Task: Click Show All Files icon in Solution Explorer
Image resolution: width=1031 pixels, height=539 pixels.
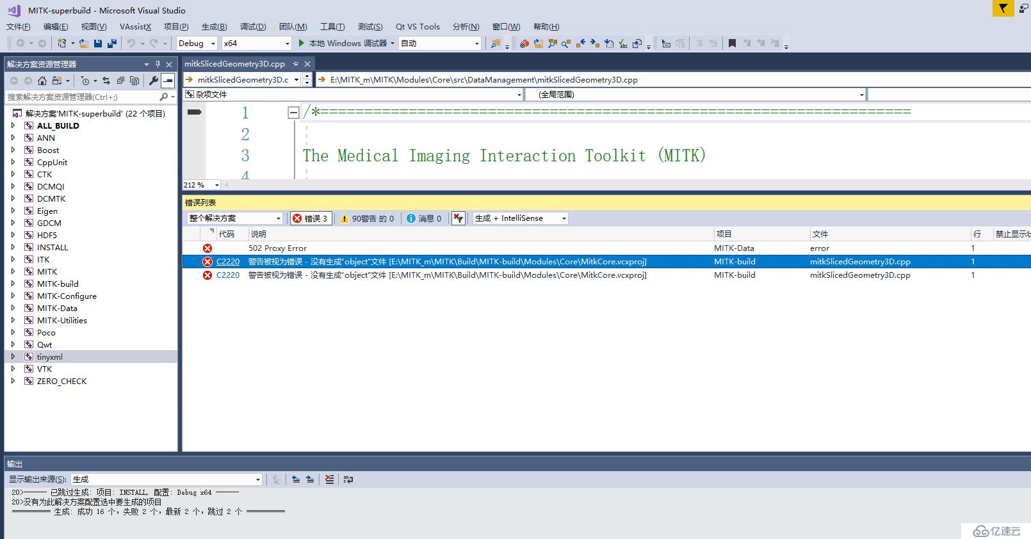Action: [134, 81]
